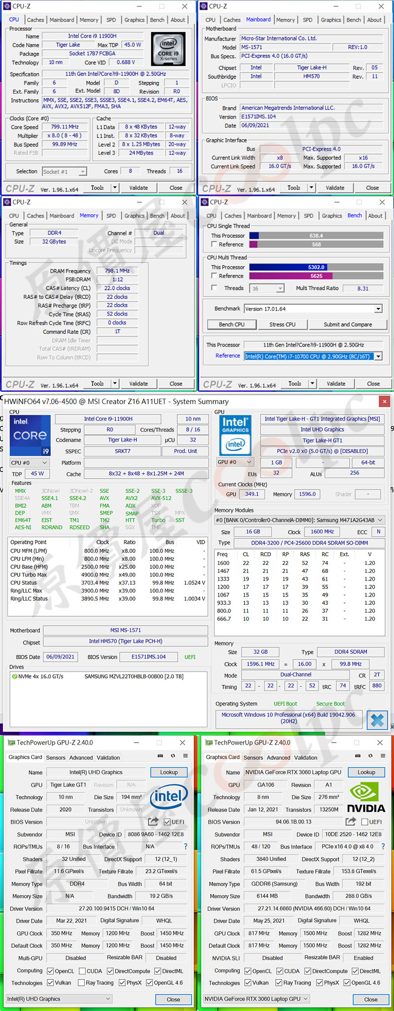Click the blue X close icon in HWiNFO64 summary
Screen dimensions: 394x1011
377,720
